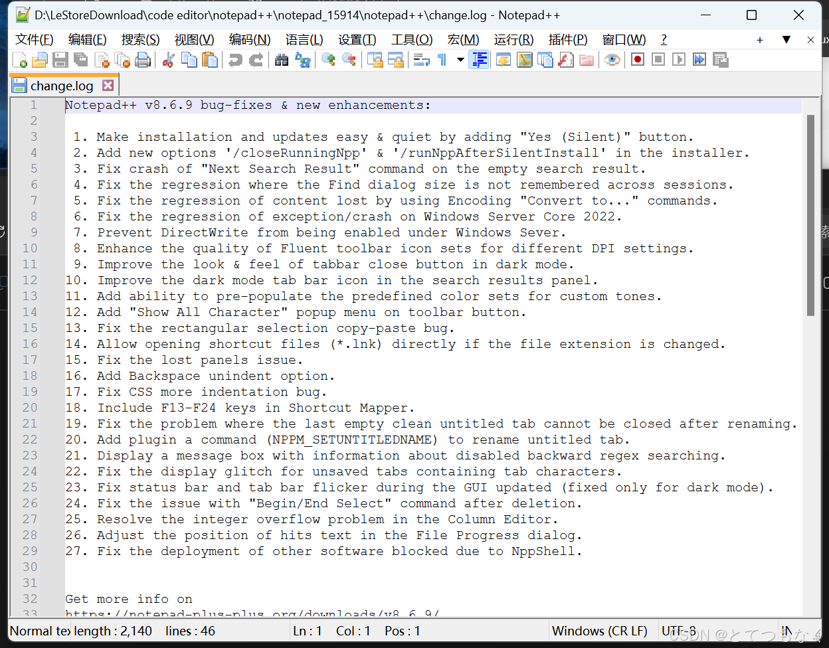Redo action toolbar icon

(x=256, y=60)
